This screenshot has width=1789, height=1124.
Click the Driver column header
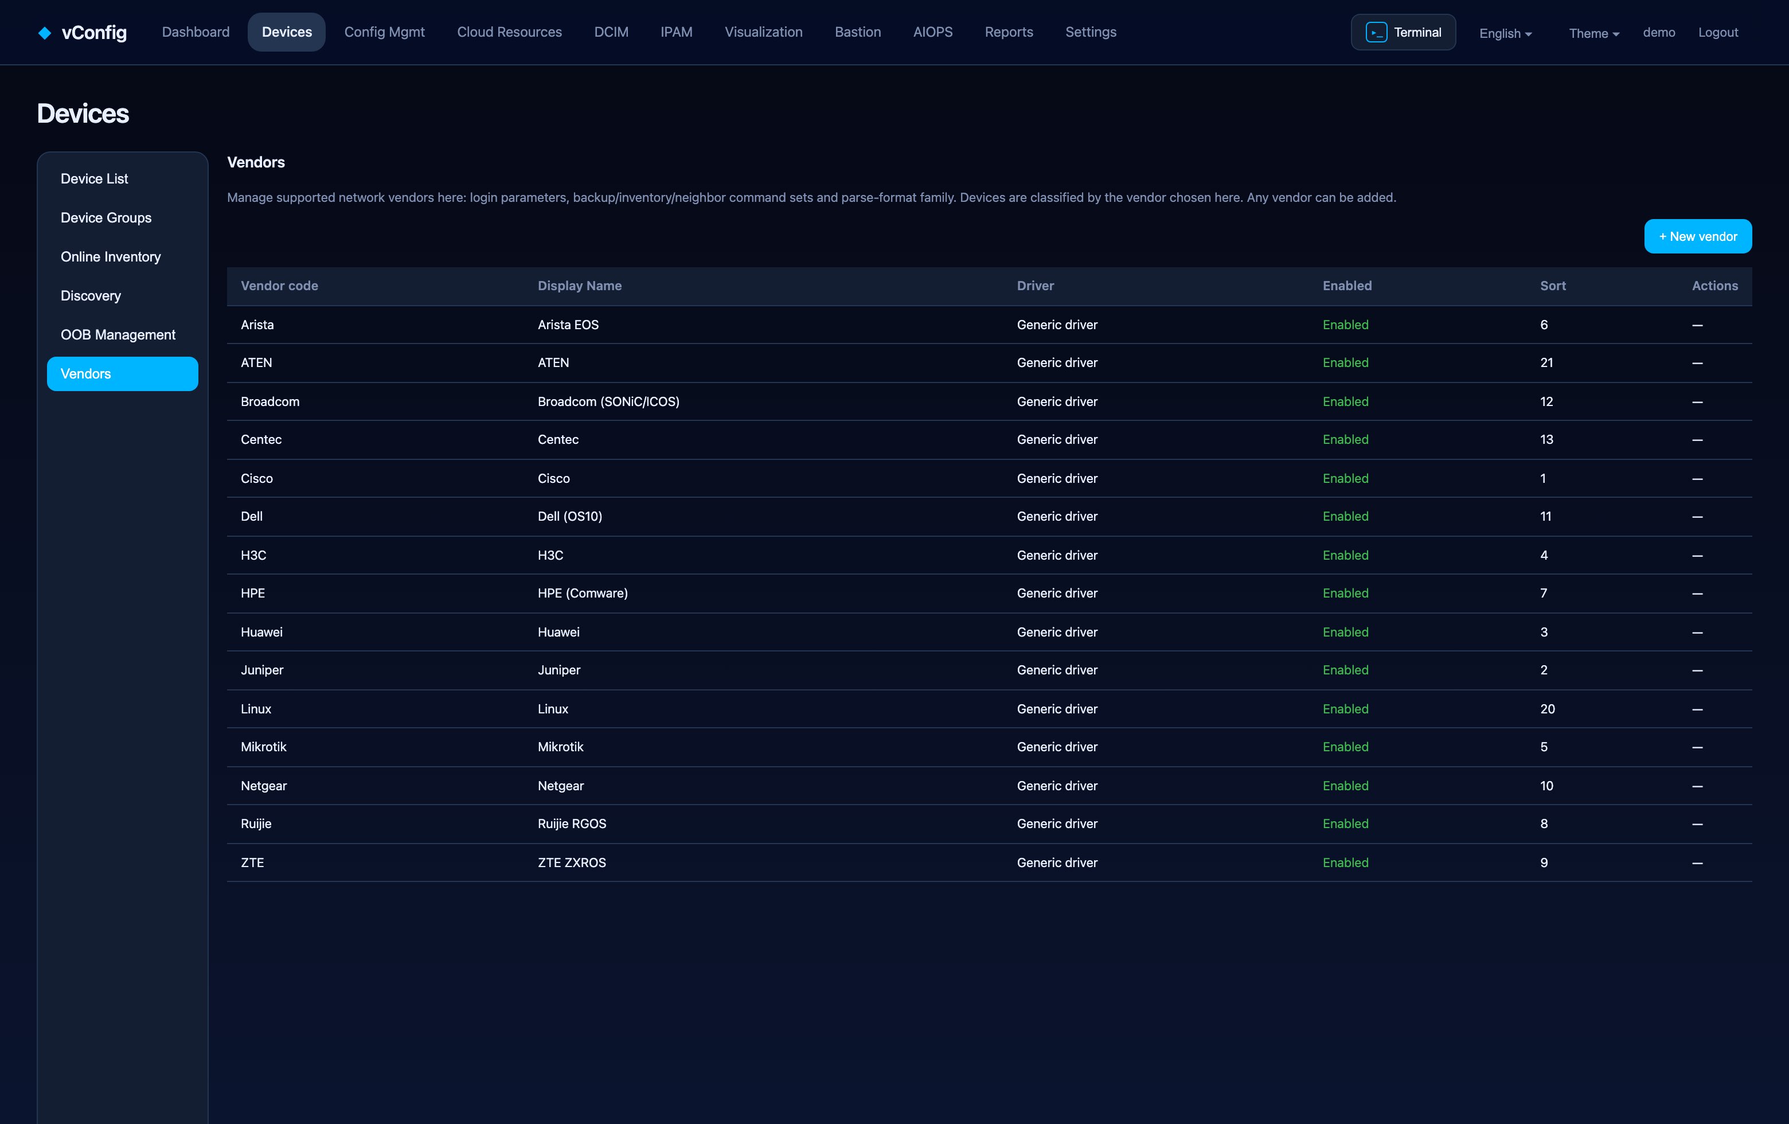click(x=1035, y=286)
